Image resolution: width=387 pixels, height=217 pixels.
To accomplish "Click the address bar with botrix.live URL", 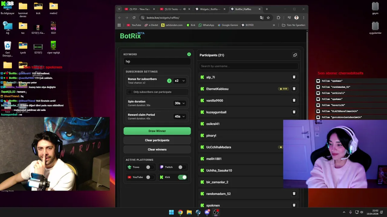I will 200,17.
